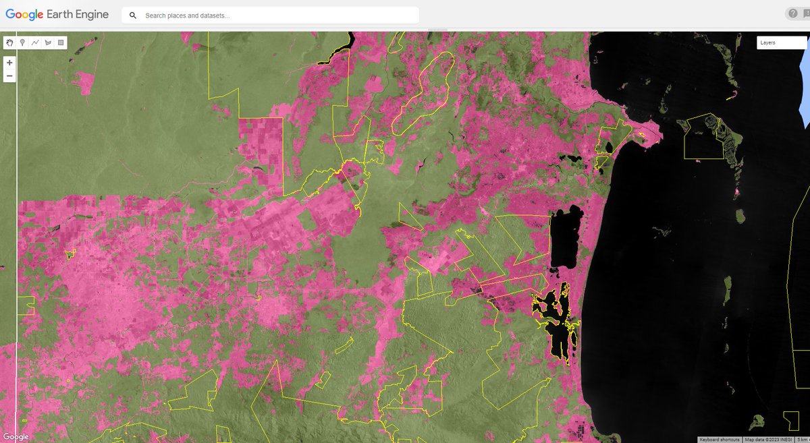Select the draw rectangle tool
Image resolution: width=810 pixels, height=443 pixels.
61,42
